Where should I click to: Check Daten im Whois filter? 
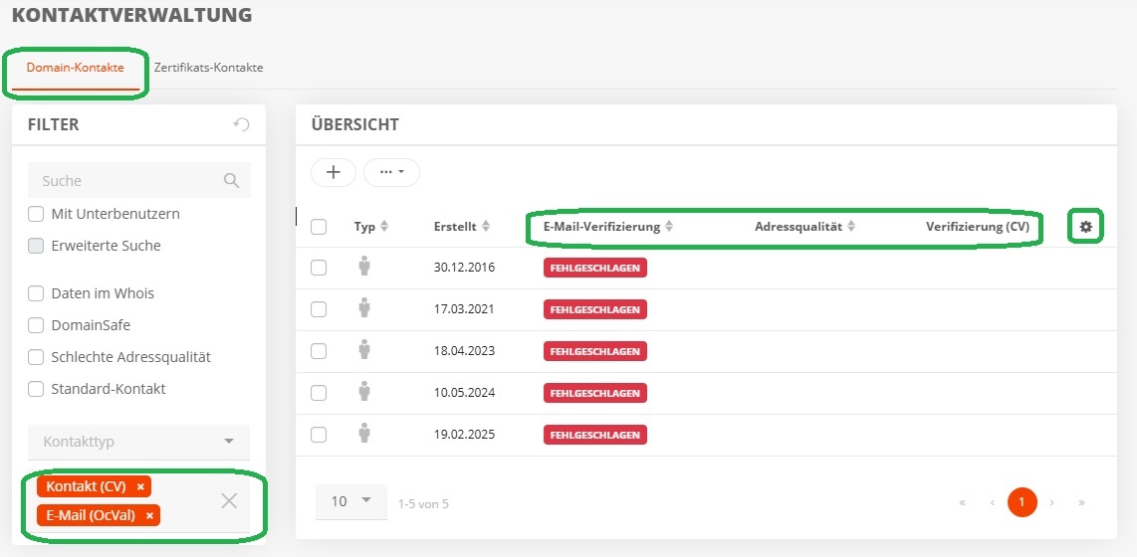tap(36, 293)
